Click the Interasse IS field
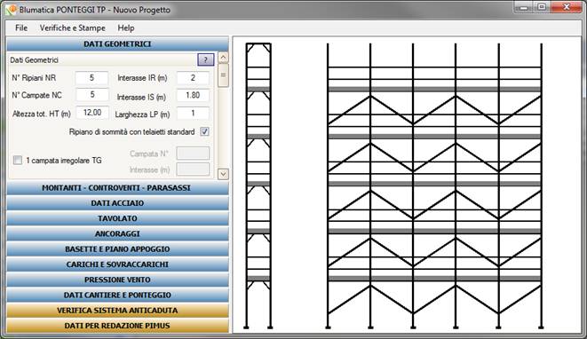 (193, 95)
